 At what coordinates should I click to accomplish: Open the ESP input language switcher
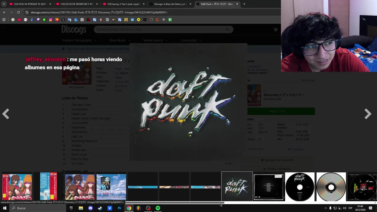tap(350, 208)
